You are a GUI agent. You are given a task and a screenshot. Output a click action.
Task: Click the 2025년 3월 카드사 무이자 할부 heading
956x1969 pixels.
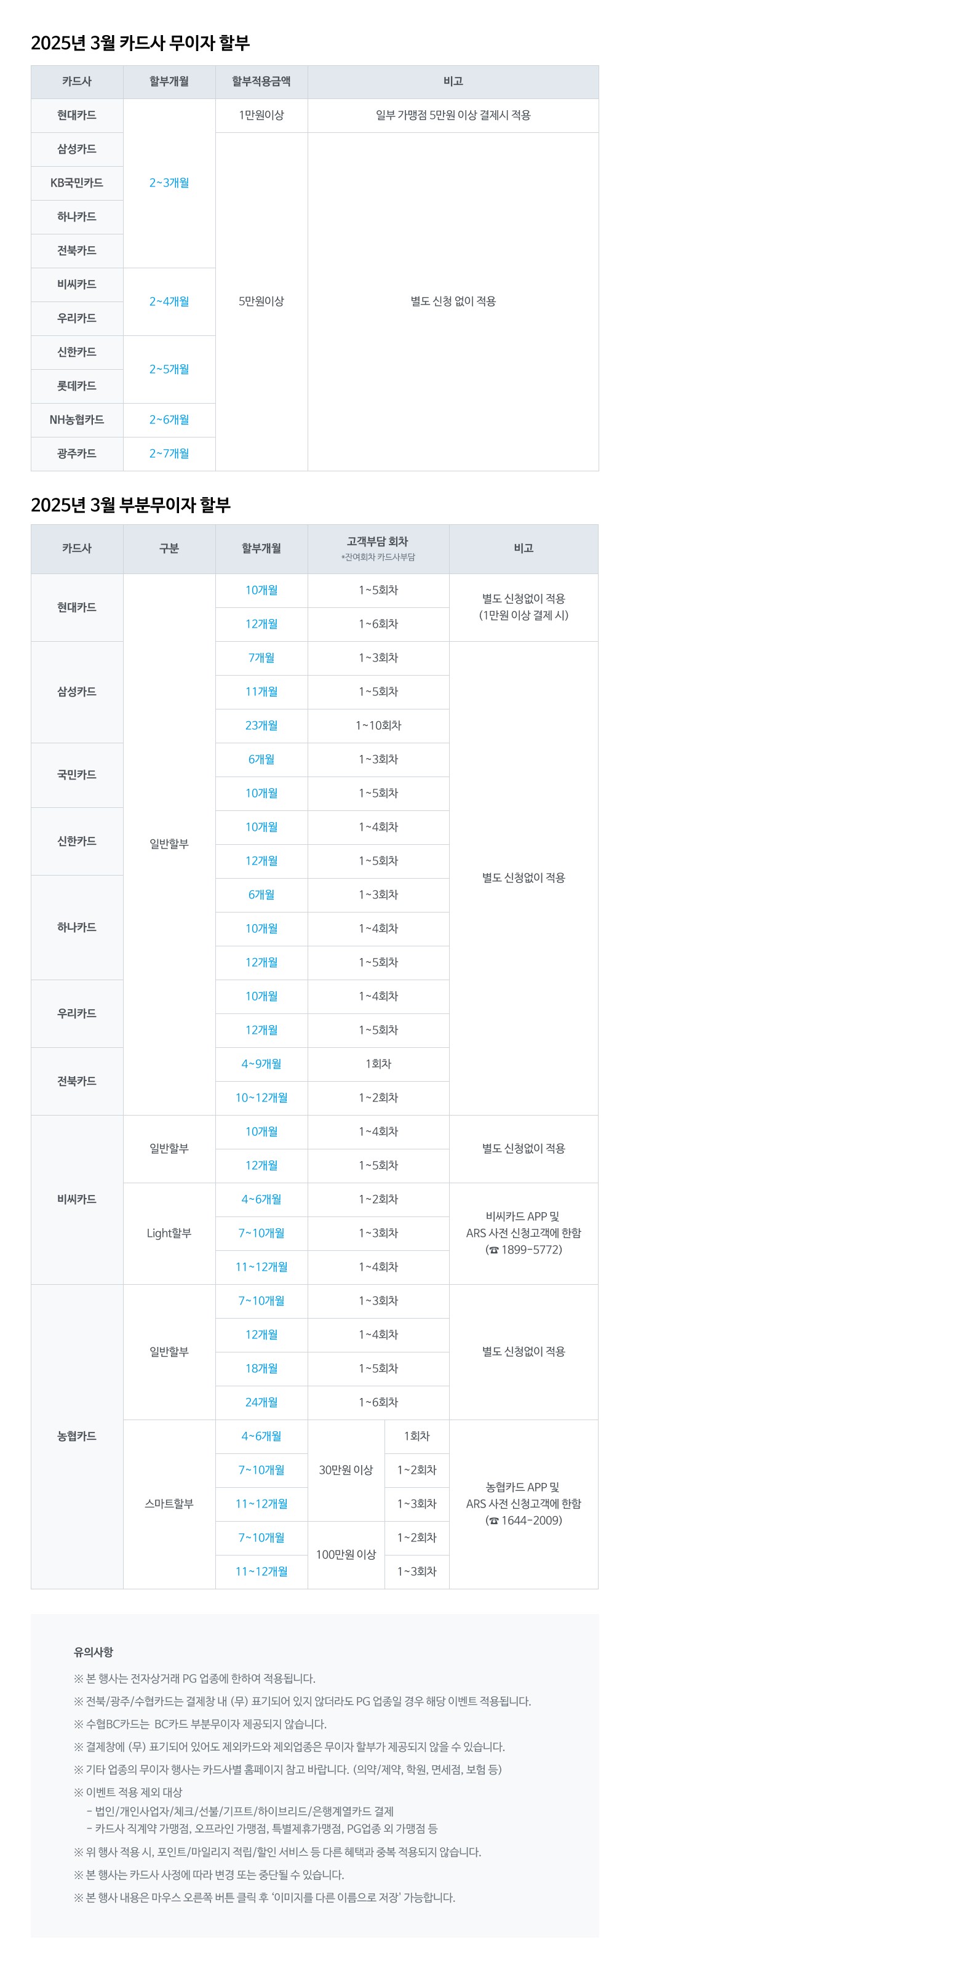[140, 43]
